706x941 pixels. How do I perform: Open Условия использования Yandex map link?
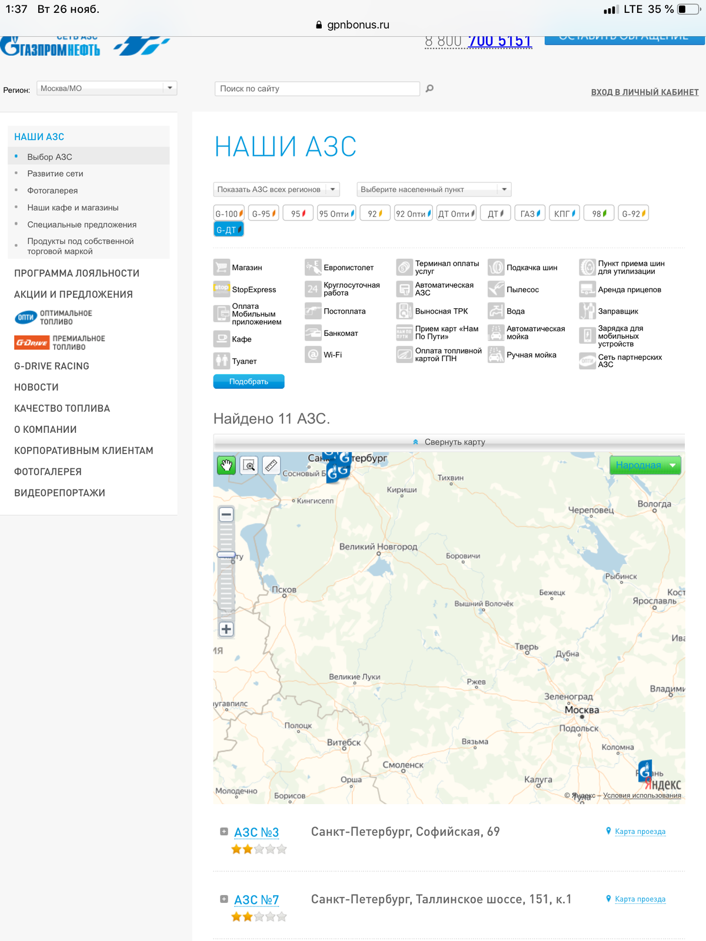click(642, 796)
